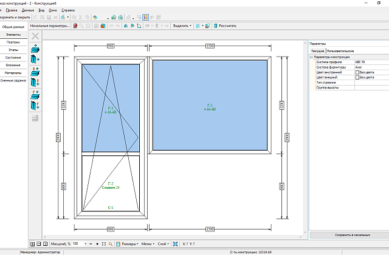389x255 pixels.
Task: Add vertical S profile element
Action: [35, 83]
